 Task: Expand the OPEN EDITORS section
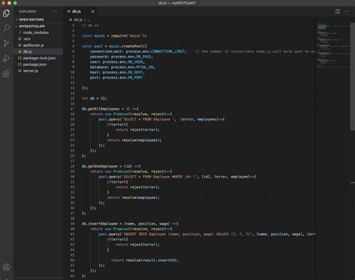click(39, 19)
